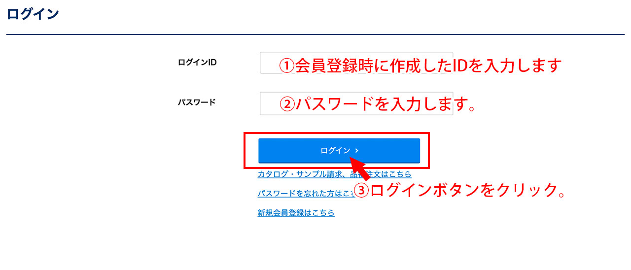Click the パスワード field label
The height and width of the screenshot is (270, 631).
(197, 103)
